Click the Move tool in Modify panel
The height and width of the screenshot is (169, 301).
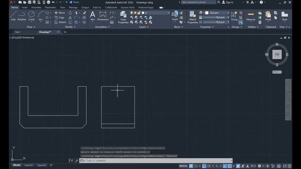60,13
